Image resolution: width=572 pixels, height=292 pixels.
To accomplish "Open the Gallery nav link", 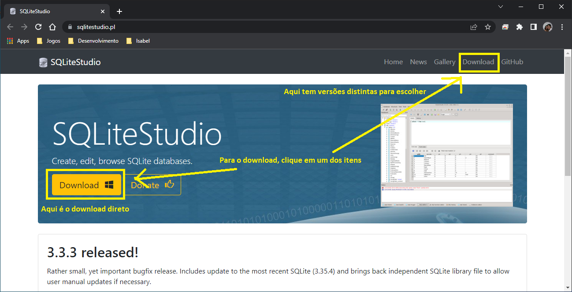I will (444, 62).
